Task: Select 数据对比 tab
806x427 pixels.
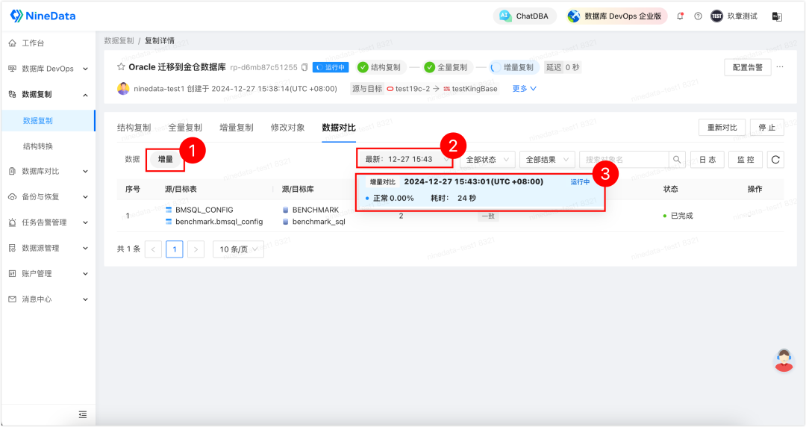Action: (x=339, y=128)
